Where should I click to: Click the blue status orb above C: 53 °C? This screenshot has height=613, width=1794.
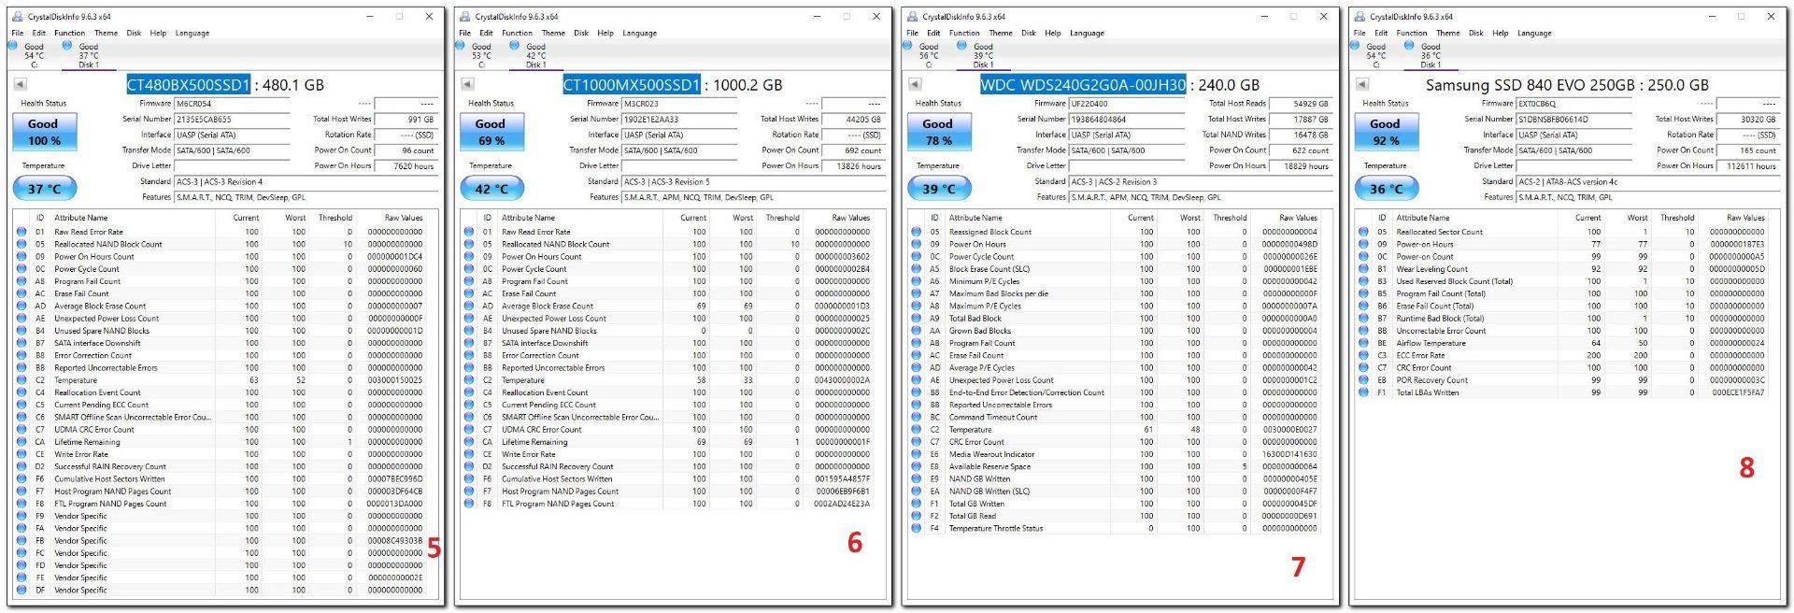(461, 44)
